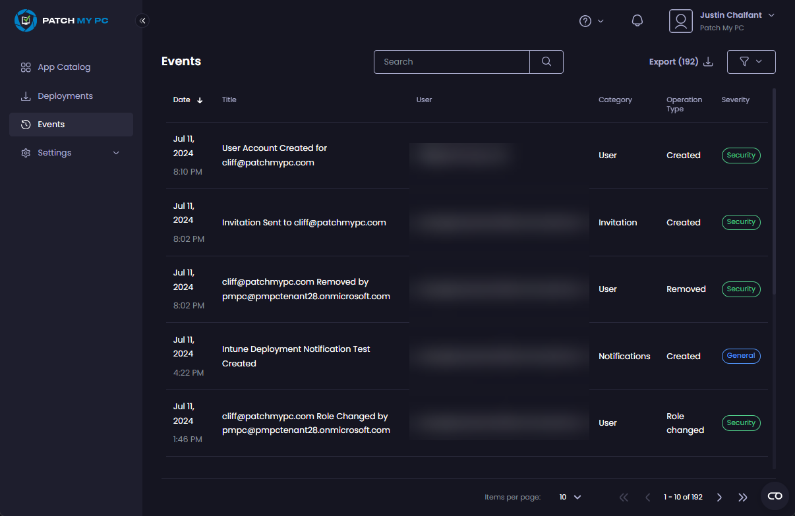The image size is (795, 516).
Task: Collapse the sidebar using the arrow icon
Action: pos(142,20)
